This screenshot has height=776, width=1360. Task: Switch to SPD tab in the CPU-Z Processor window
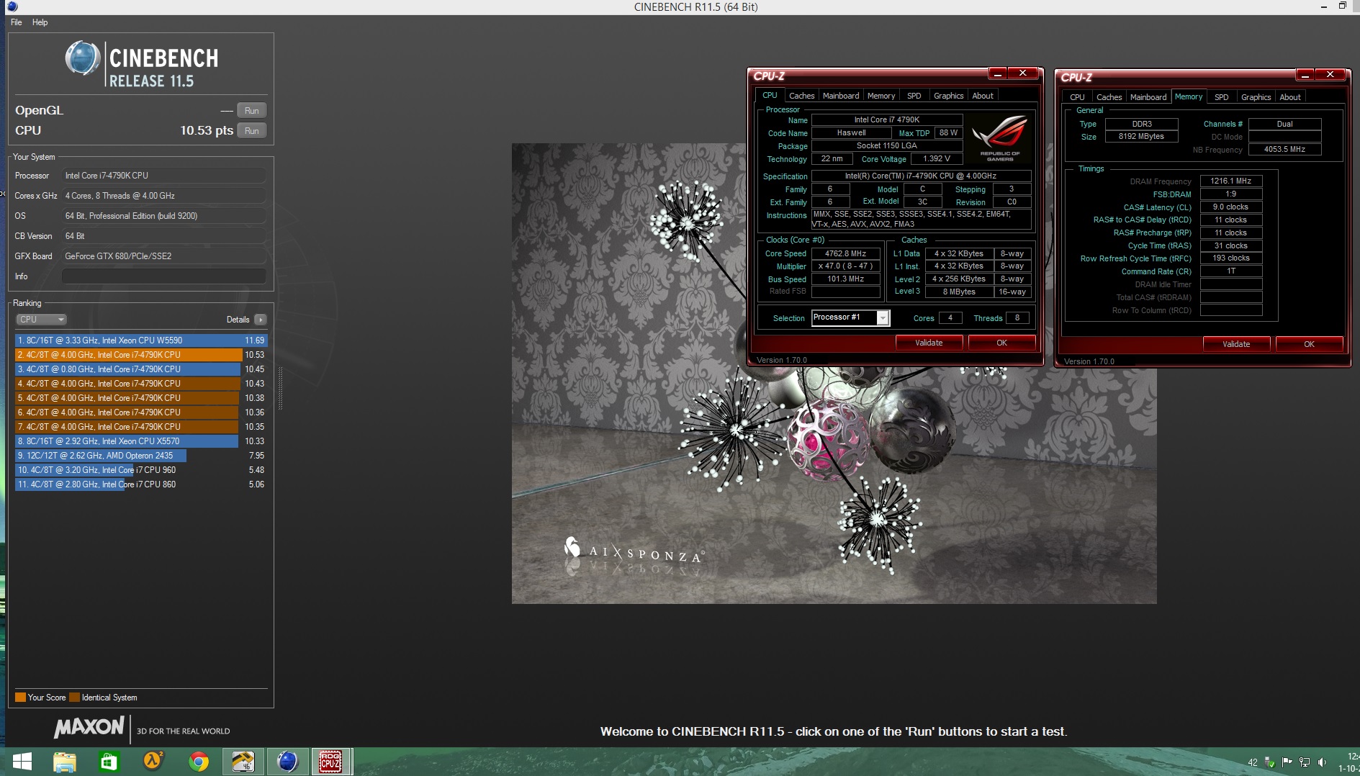click(914, 96)
